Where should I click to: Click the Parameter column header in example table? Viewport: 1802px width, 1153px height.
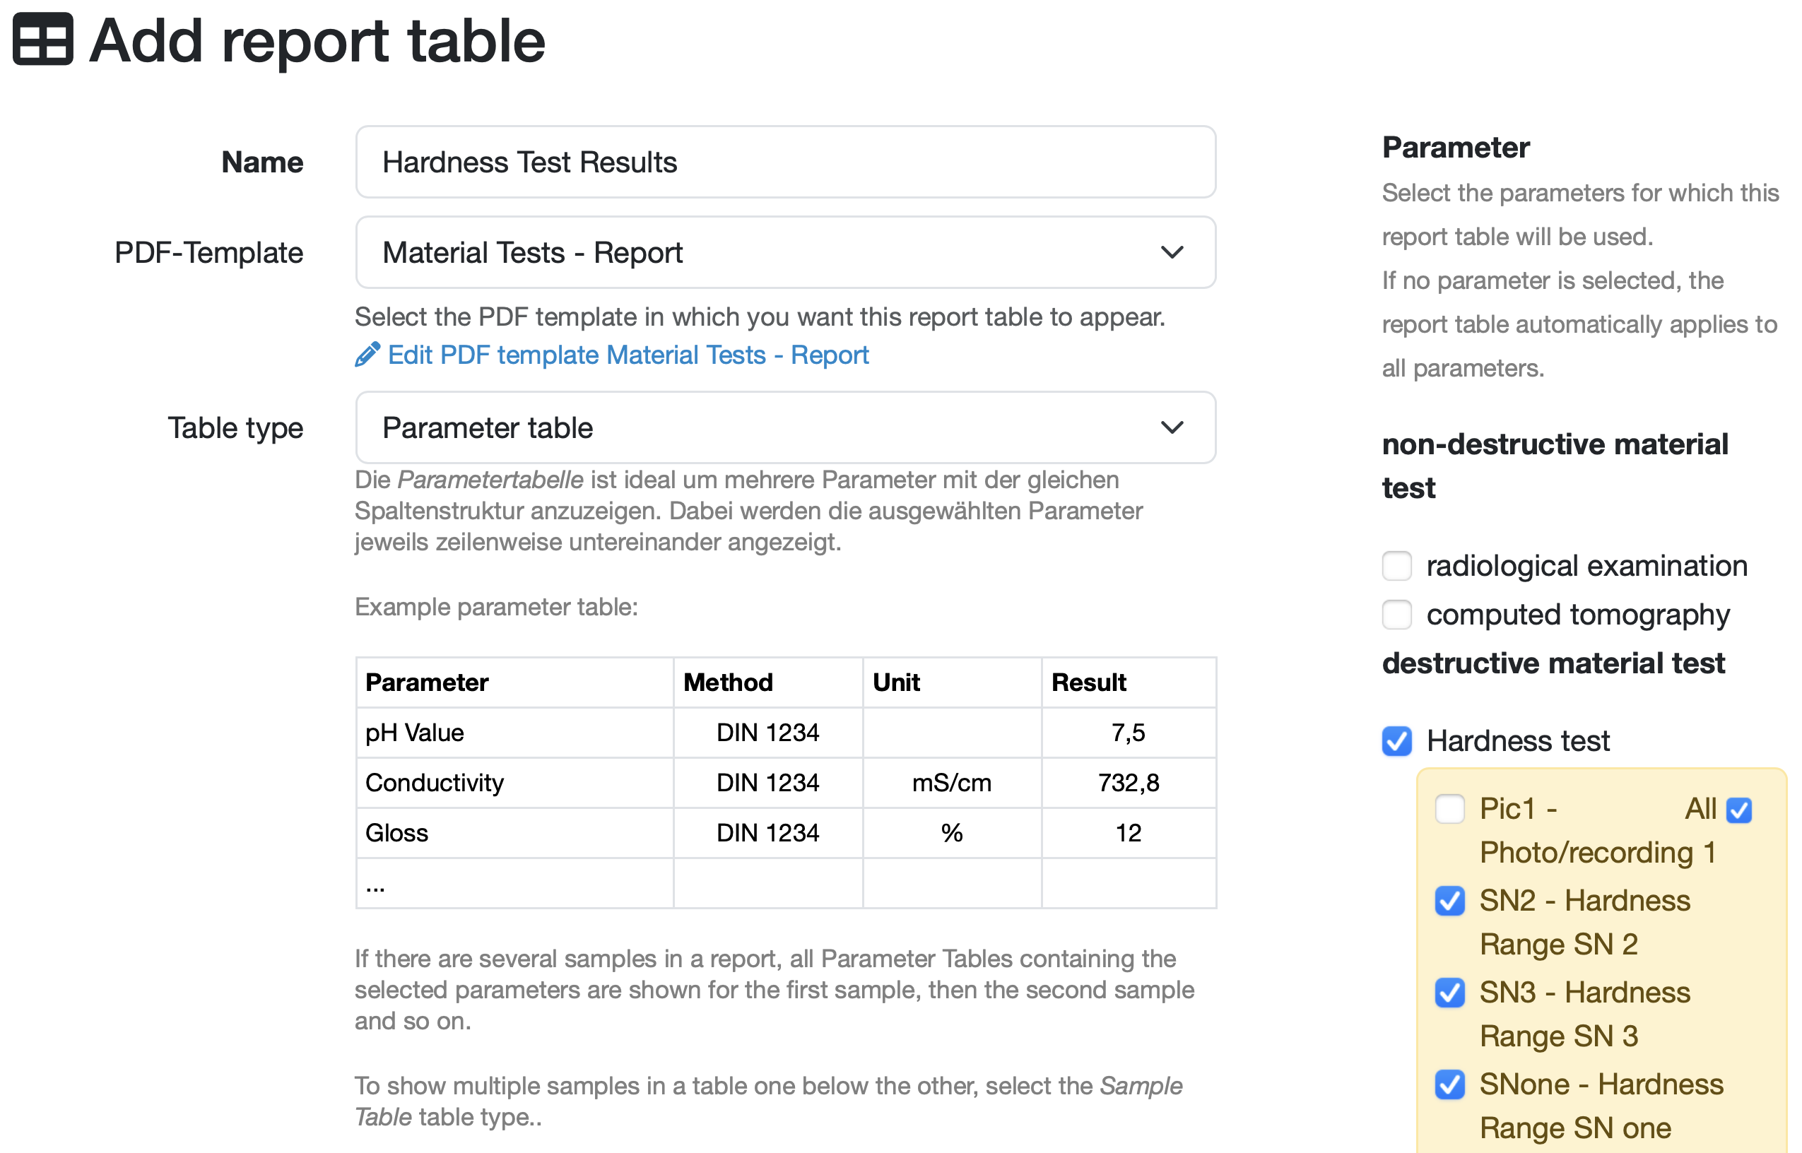[x=427, y=682]
